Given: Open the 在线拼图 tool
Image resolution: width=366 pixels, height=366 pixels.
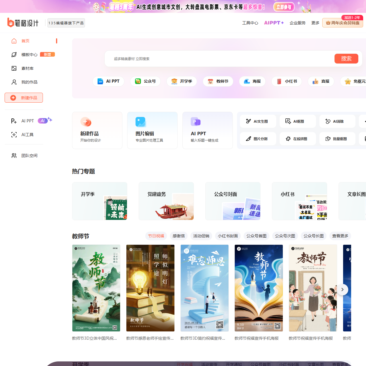Looking at the screenshot, I should 297,139.
